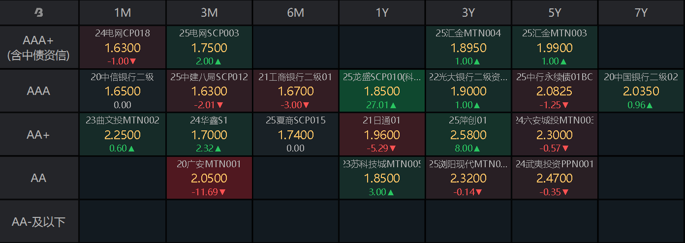Open the 24华鑫S1 bond cell
The width and height of the screenshot is (685, 243).
coord(209,134)
